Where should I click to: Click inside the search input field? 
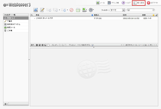coord(141,10)
